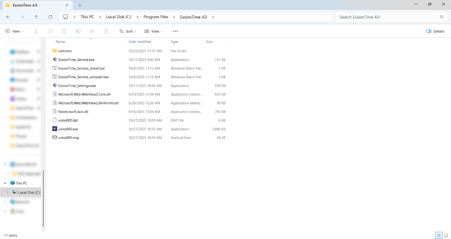Open the See more ellipsis menu
Viewport: 451px width, 239px height.
tap(175, 31)
